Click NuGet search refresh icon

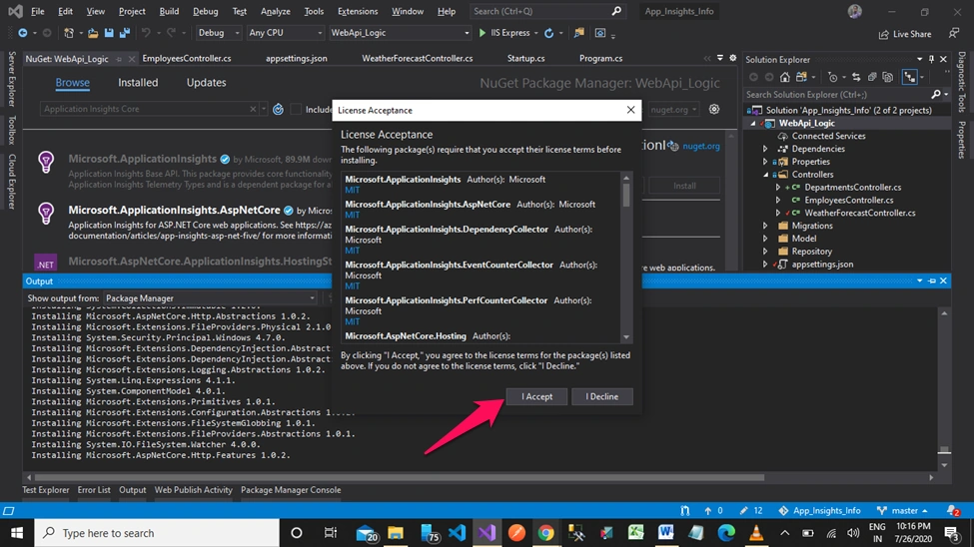click(x=278, y=109)
